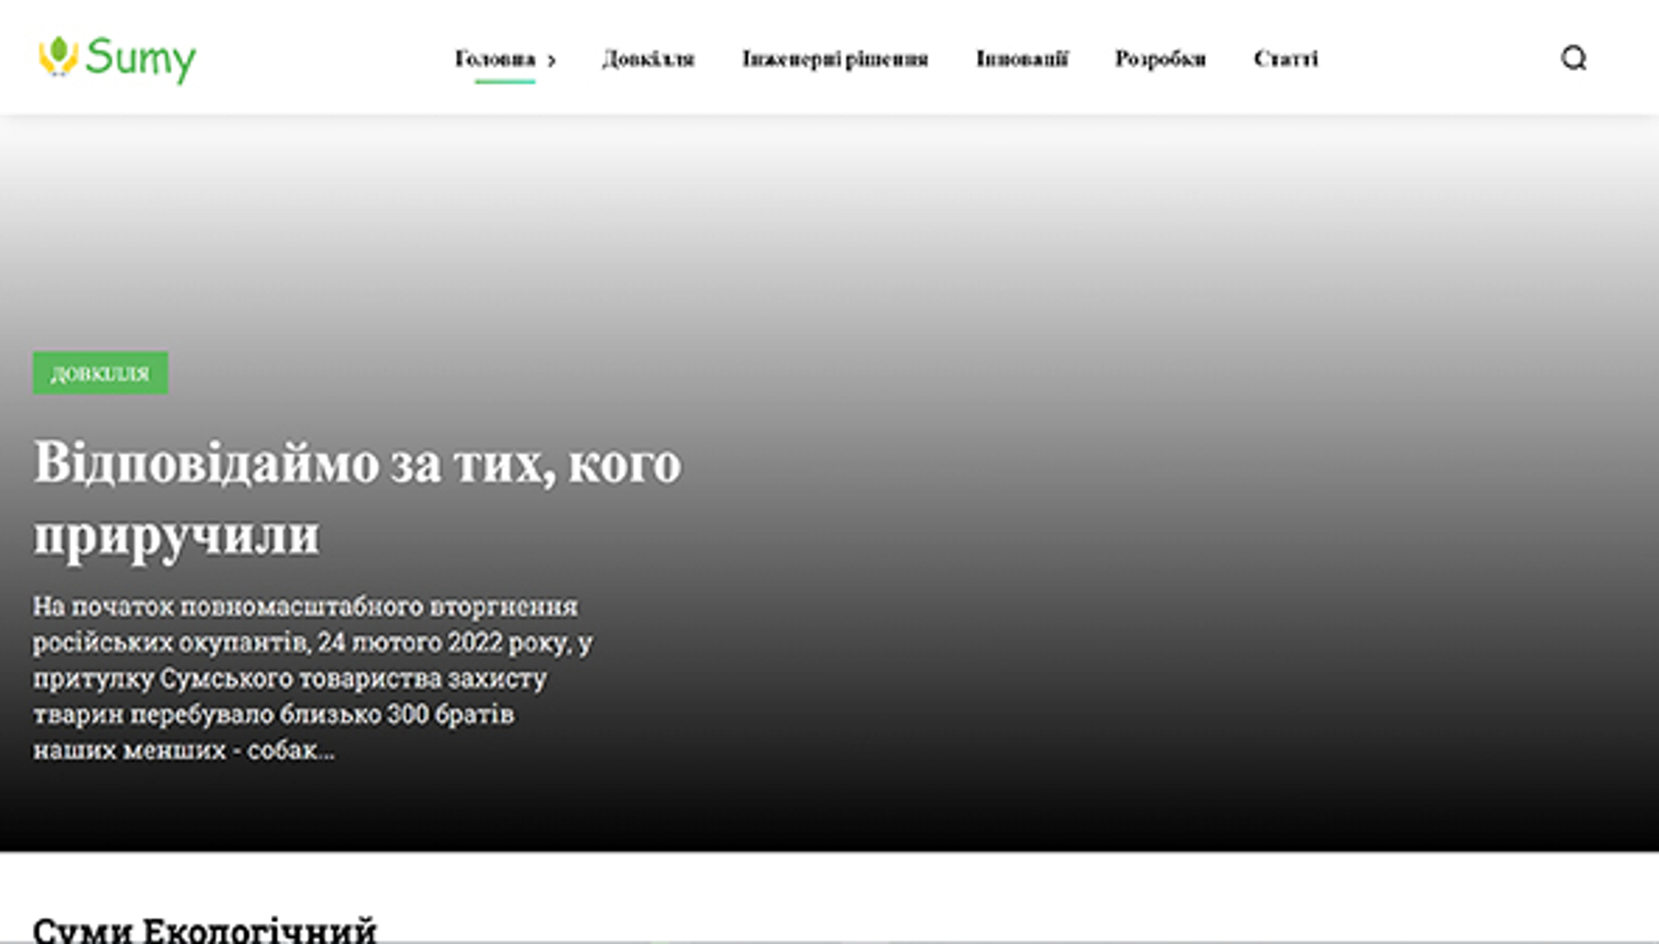Screen dimensions: 1659x944
Task: Open the search magnifier icon
Action: click(1573, 58)
